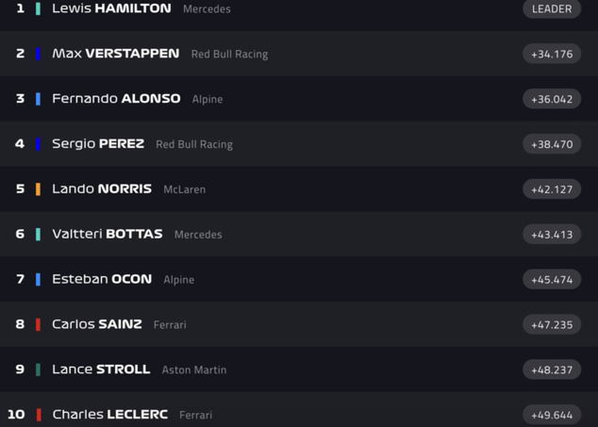Click the orange McLaren color bar beside Norris
The image size is (598, 427).
38,189
